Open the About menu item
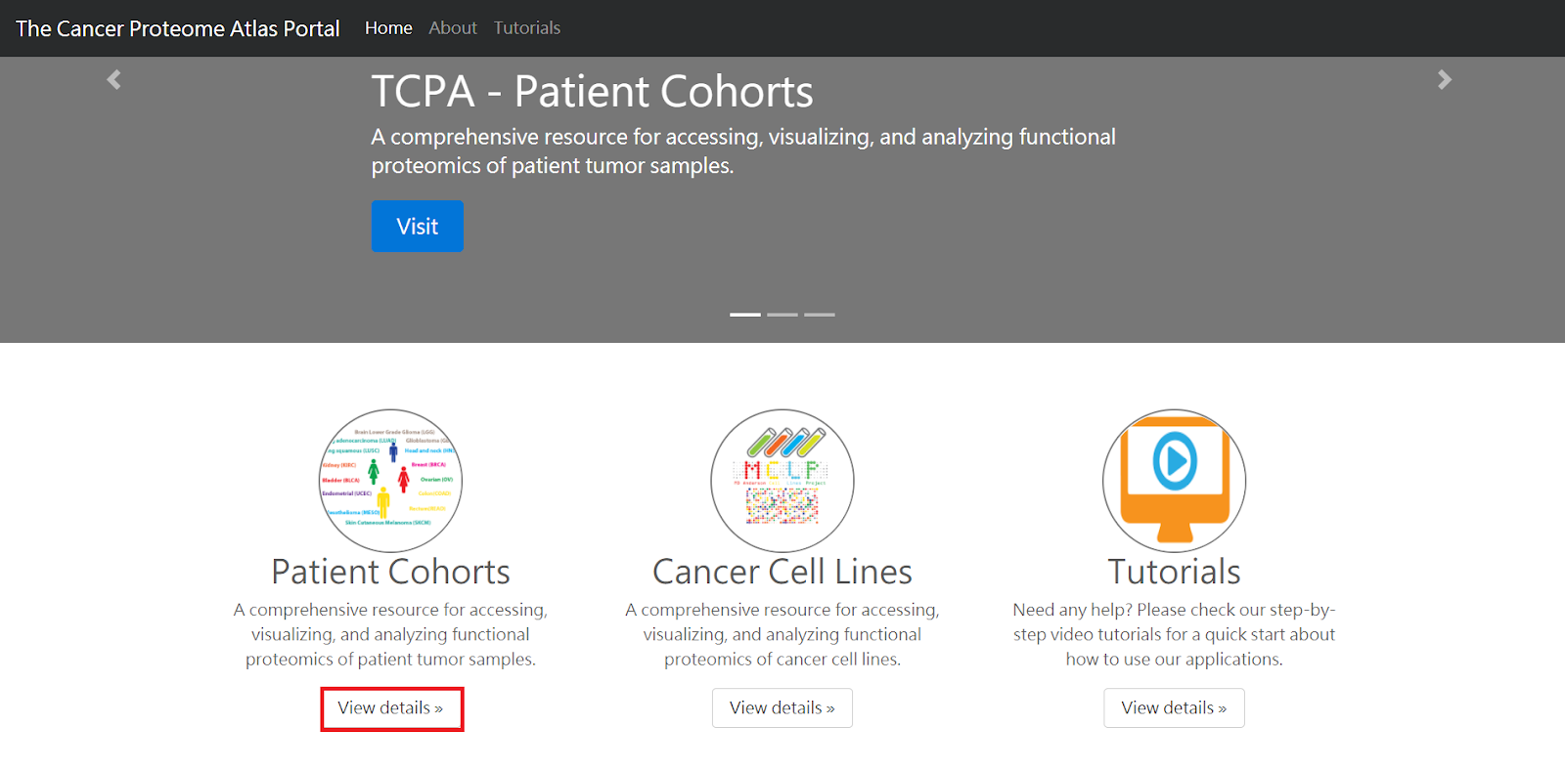 click(453, 28)
